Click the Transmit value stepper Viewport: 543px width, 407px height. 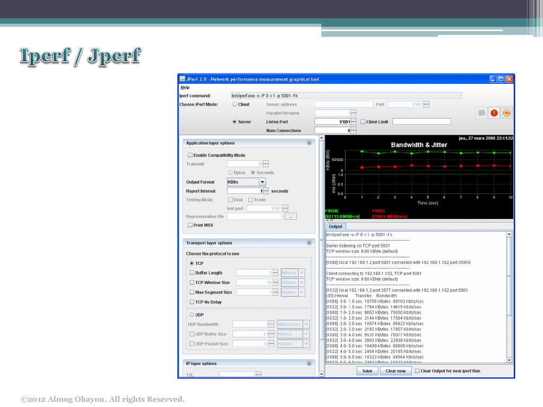[x=266, y=164]
